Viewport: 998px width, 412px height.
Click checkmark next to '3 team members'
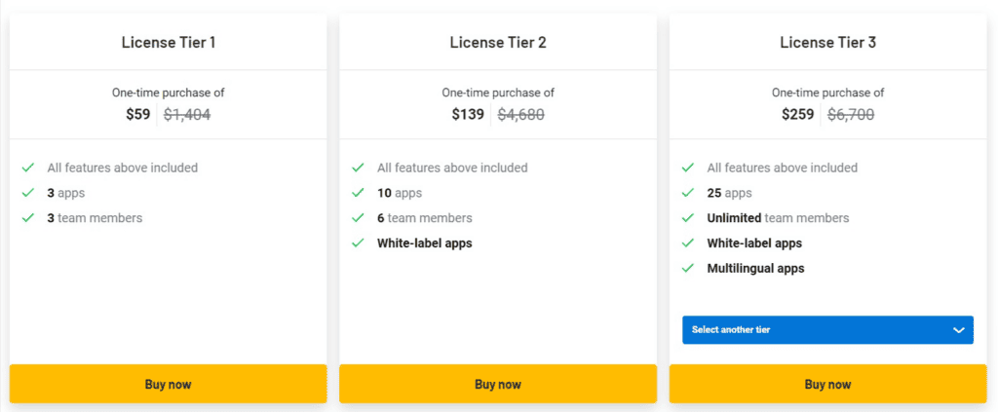(x=28, y=218)
